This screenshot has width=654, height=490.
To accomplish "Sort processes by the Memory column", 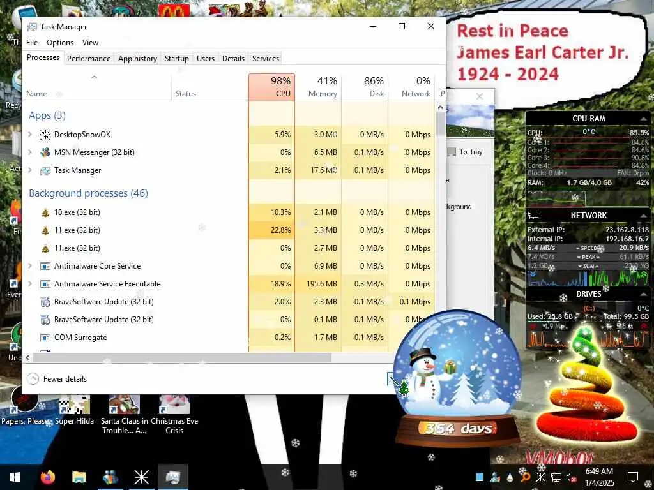I will (318, 87).
